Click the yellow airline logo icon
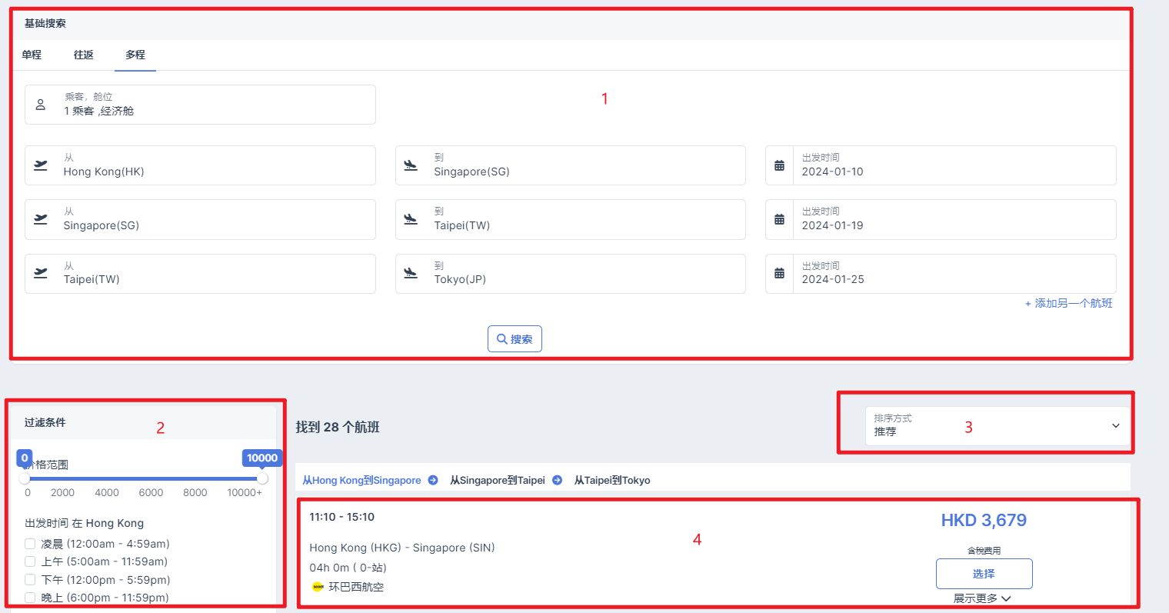Viewport: 1169px width, 613px height. (318, 587)
